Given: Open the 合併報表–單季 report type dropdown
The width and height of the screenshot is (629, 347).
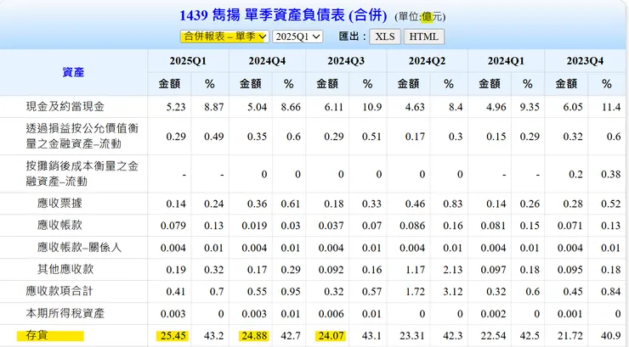Looking at the screenshot, I should pyautogui.click(x=224, y=36).
